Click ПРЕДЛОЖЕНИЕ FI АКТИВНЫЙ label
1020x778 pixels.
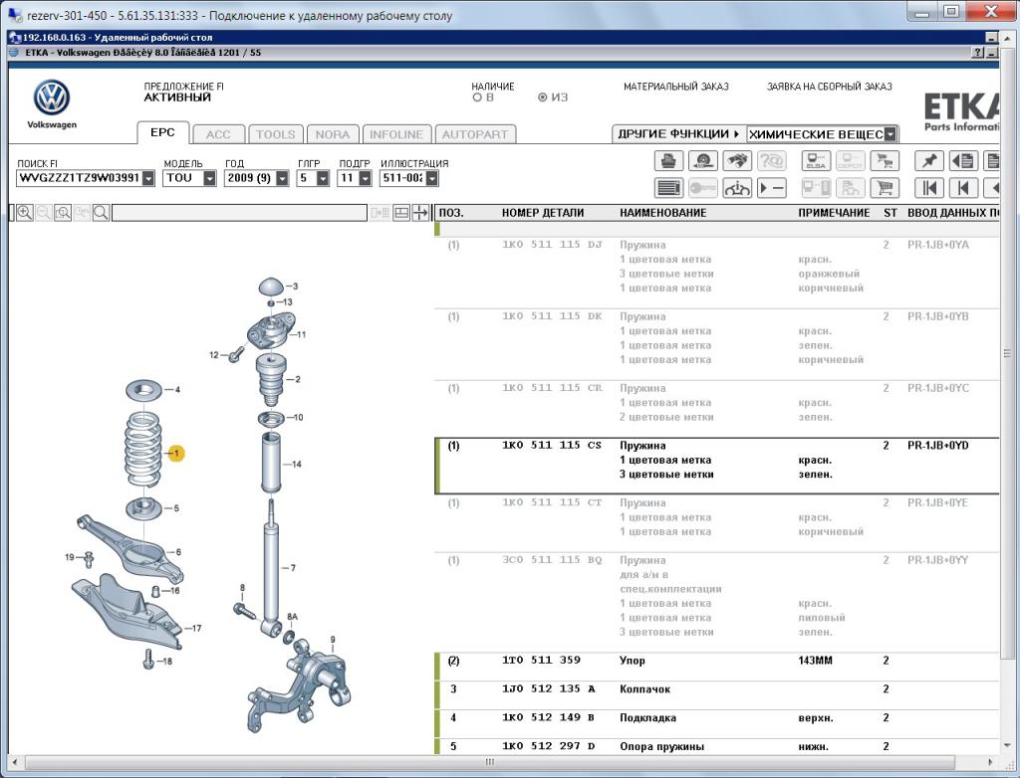tap(184, 93)
